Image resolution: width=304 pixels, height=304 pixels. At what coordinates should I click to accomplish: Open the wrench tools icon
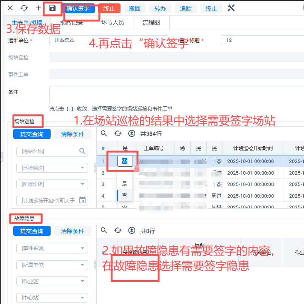coord(231,8)
